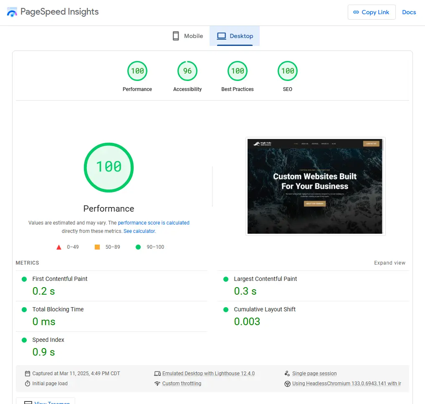
Task: Click the Performance score gauge at top
Action: point(137,71)
